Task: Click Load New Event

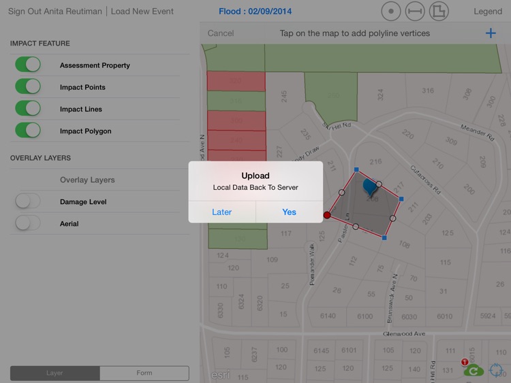Action: coord(142,12)
